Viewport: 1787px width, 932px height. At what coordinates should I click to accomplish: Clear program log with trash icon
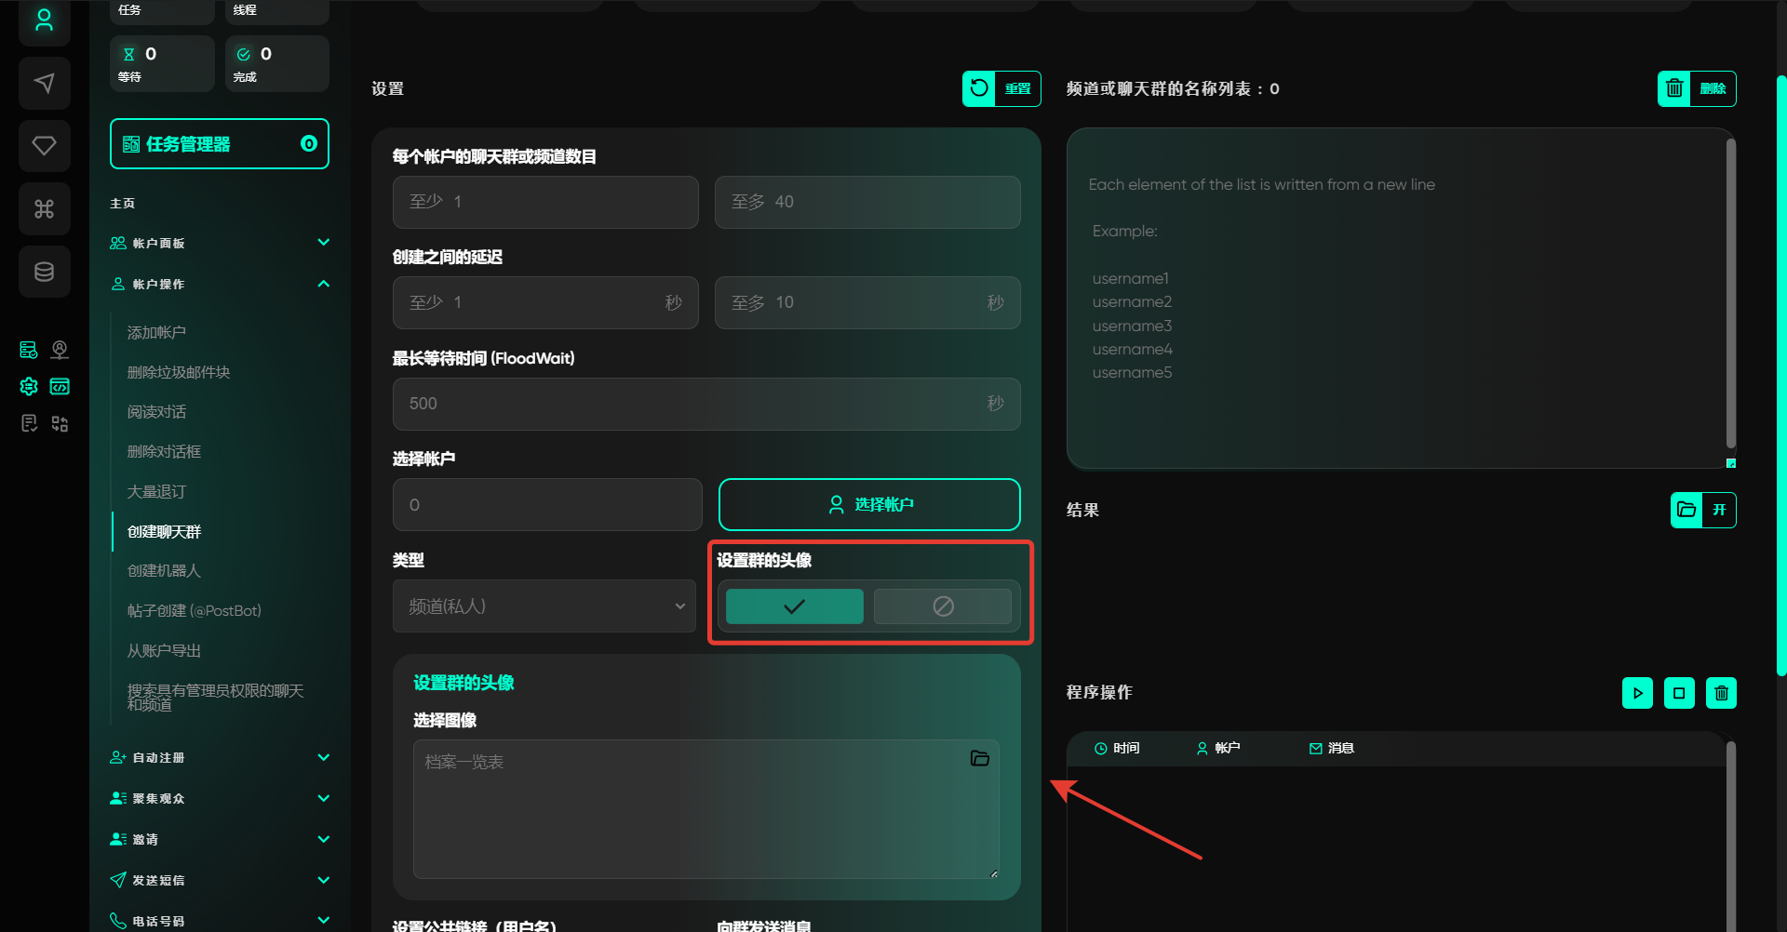click(x=1721, y=693)
